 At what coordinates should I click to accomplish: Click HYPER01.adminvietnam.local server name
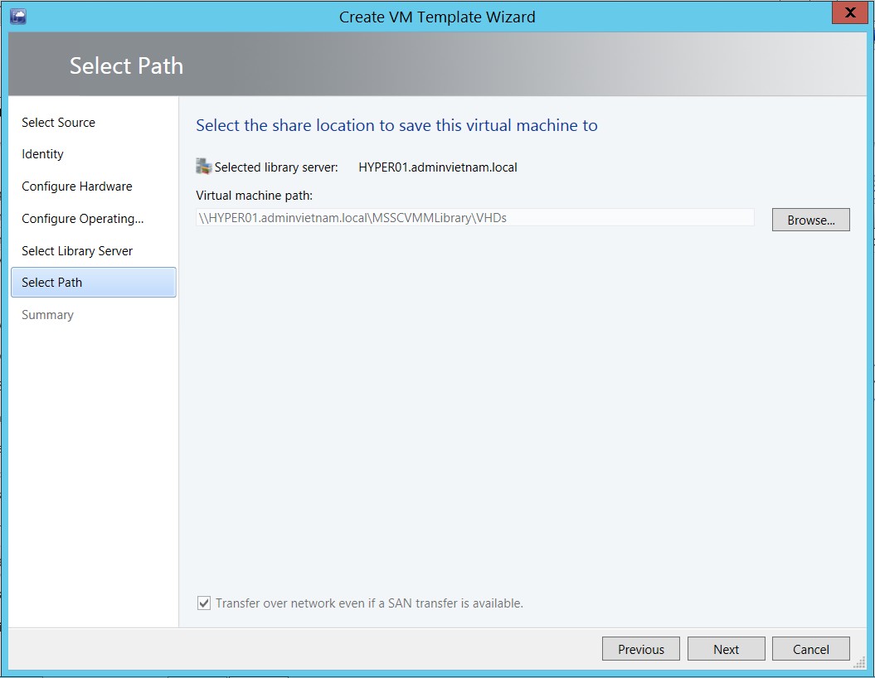click(438, 167)
